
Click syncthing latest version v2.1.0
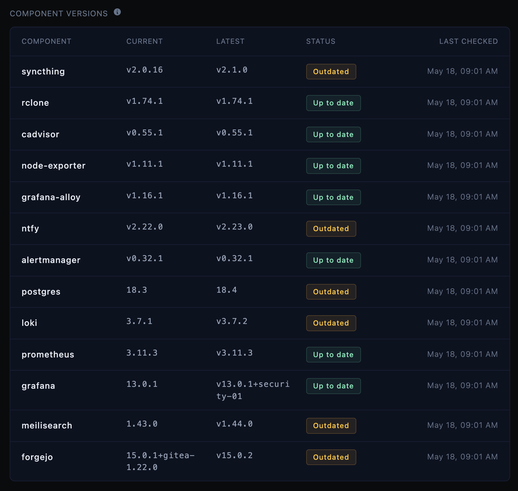click(x=232, y=70)
